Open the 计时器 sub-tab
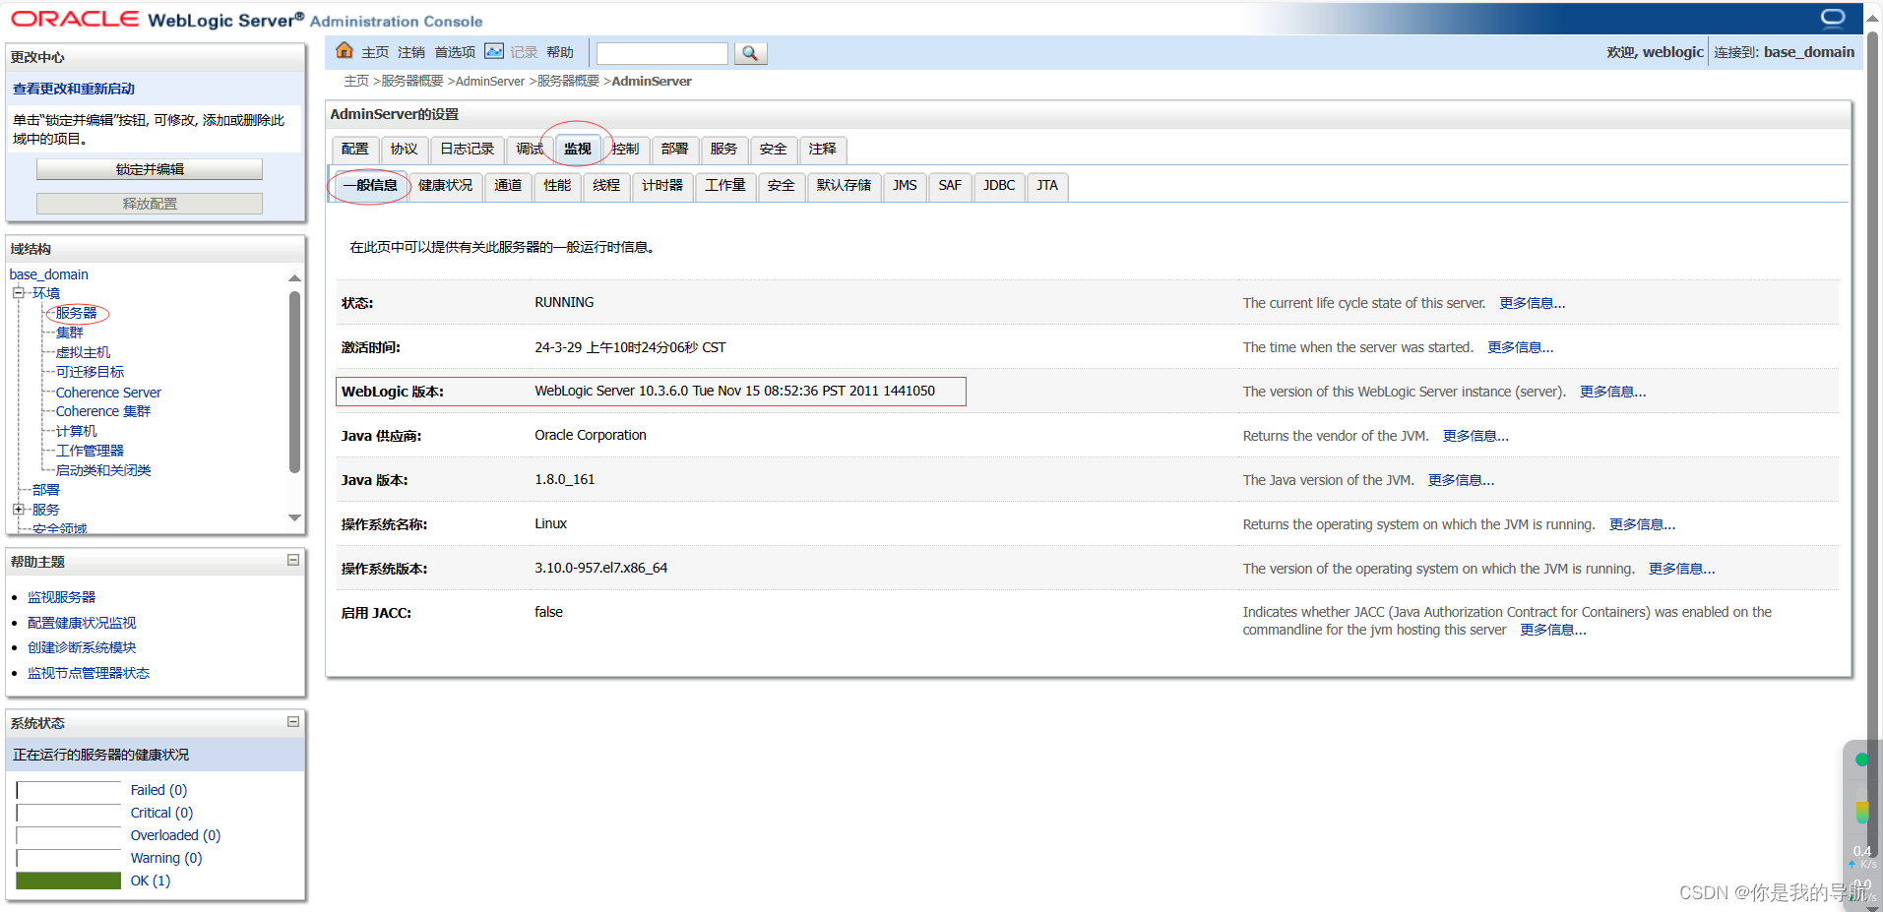Screen dimensions: 1883x912 (662, 186)
